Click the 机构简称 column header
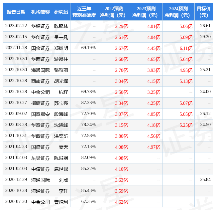This screenshot has height=210, width=213. coord(41,12)
